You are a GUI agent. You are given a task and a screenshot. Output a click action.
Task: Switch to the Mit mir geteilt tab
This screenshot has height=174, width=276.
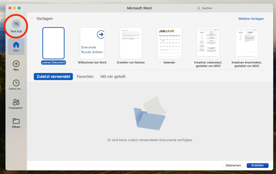point(113,76)
